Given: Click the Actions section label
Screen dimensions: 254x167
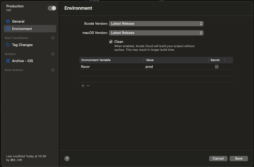Looking at the screenshot, I should [10, 54].
